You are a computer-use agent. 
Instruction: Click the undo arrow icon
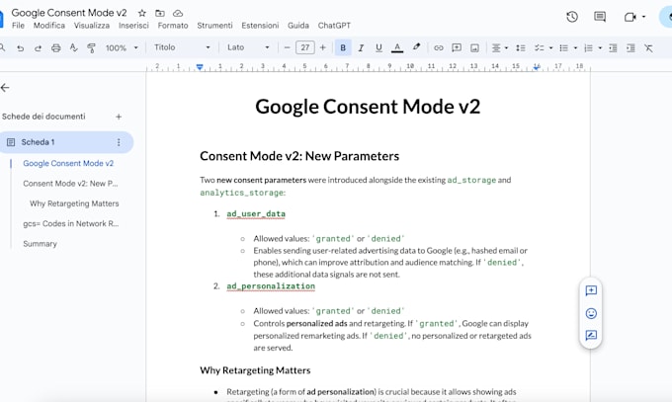click(x=20, y=48)
